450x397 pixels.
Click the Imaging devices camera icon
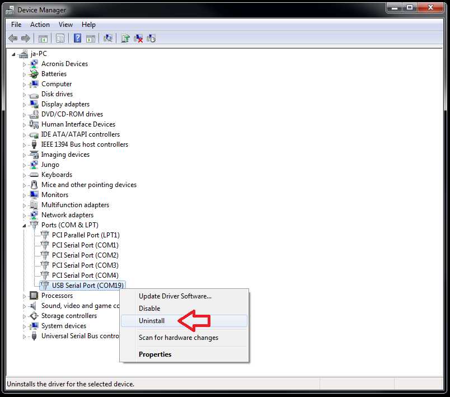coord(34,155)
